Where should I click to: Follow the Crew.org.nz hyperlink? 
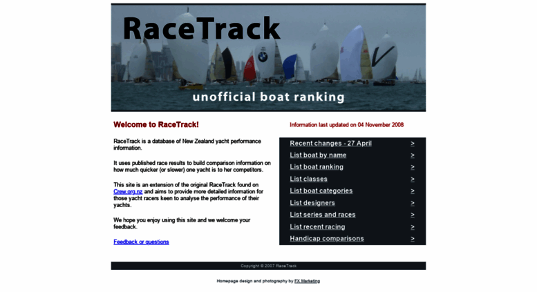(x=128, y=191)
